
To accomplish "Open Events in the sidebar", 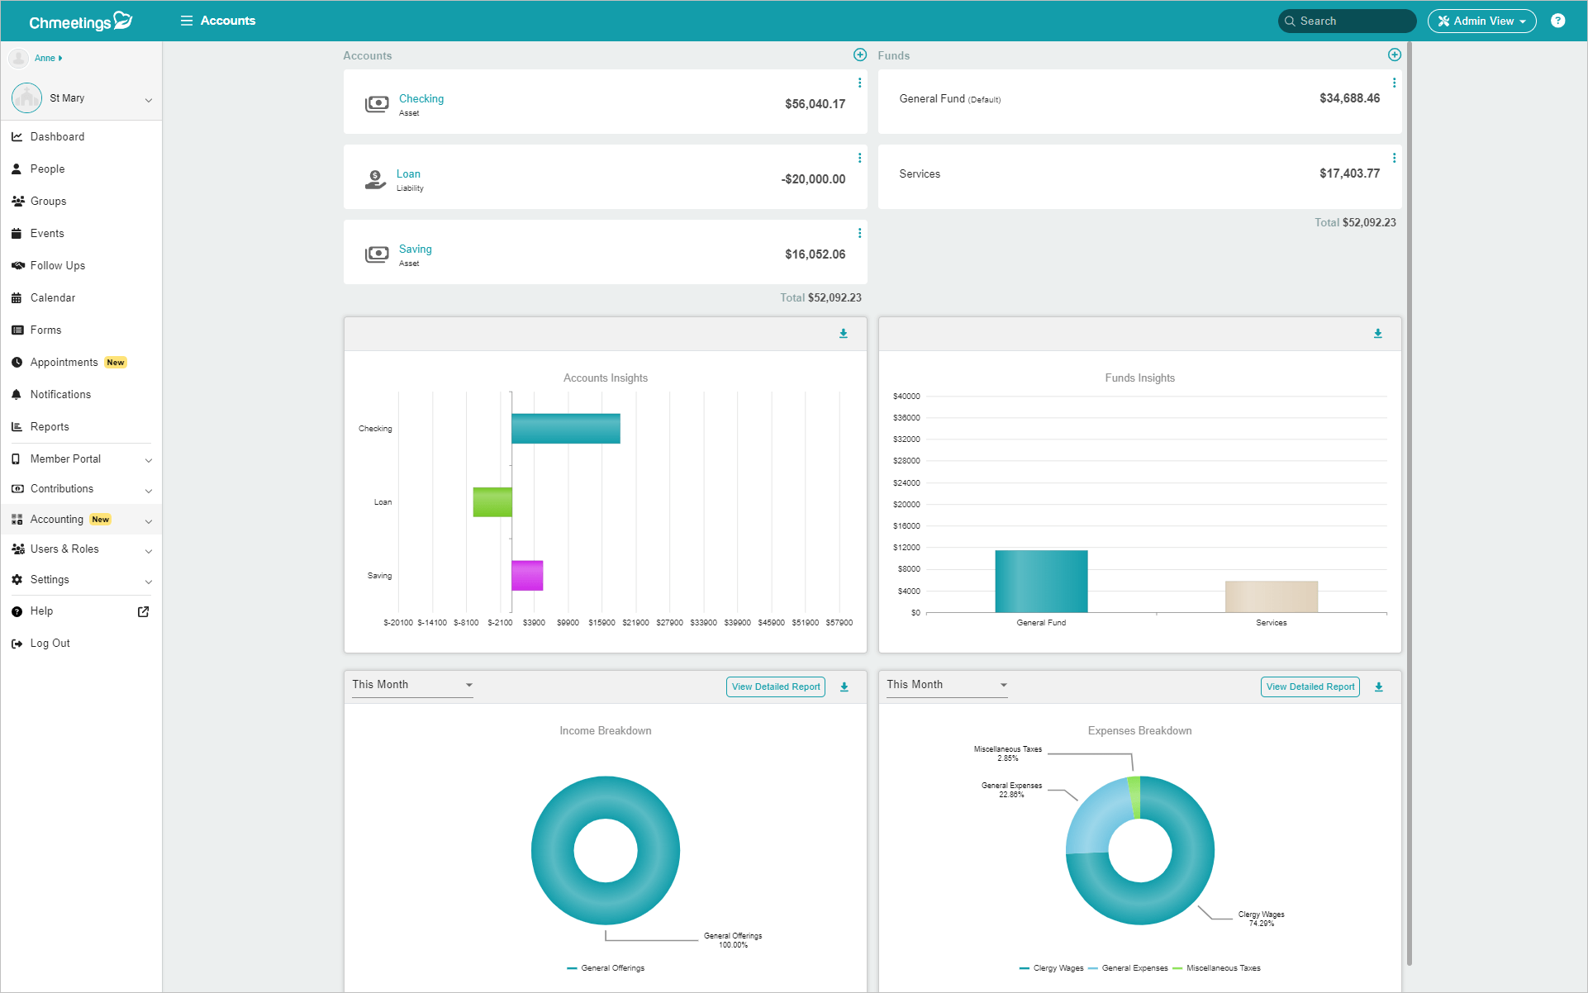I will [47, 233].
